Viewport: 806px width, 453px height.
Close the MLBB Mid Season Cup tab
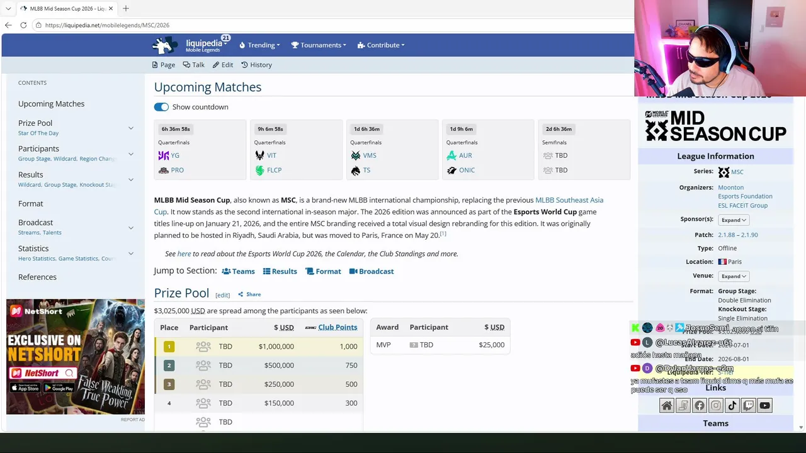(112, 9)
